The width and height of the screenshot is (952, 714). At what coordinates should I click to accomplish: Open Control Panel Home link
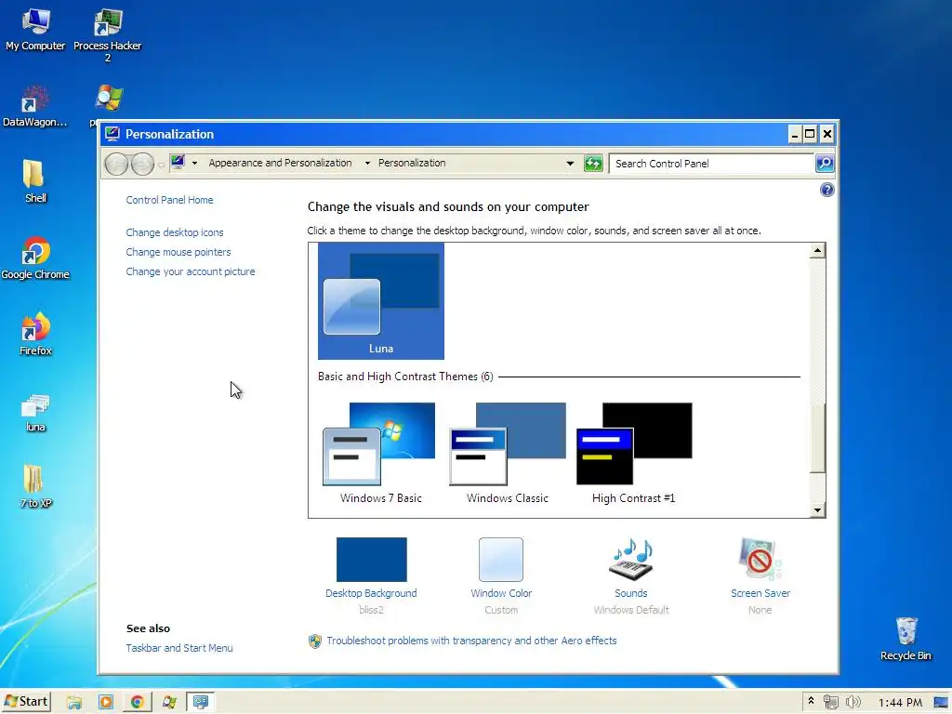pos(169,200)
